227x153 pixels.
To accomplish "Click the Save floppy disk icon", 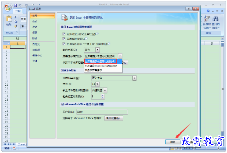I will tap(15, 6).
